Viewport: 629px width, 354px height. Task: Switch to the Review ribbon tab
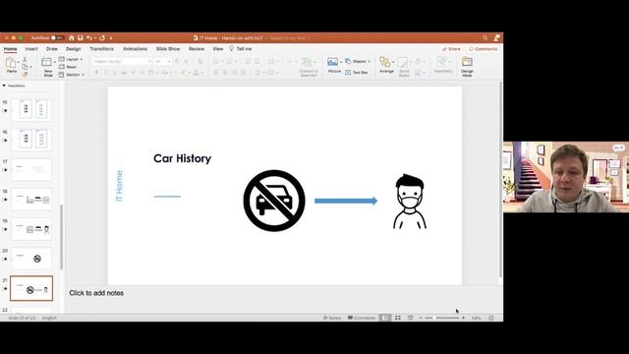click(197, 48)
